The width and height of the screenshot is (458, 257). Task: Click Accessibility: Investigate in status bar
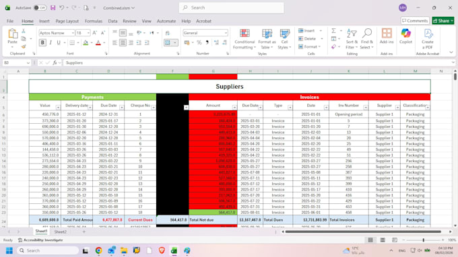(40, 240)
